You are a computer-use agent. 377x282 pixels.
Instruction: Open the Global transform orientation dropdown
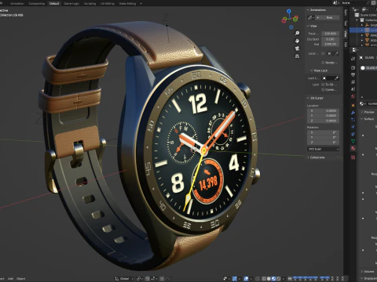coord(124,279)
